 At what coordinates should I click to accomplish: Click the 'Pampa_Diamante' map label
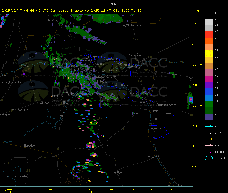point(10,82)
